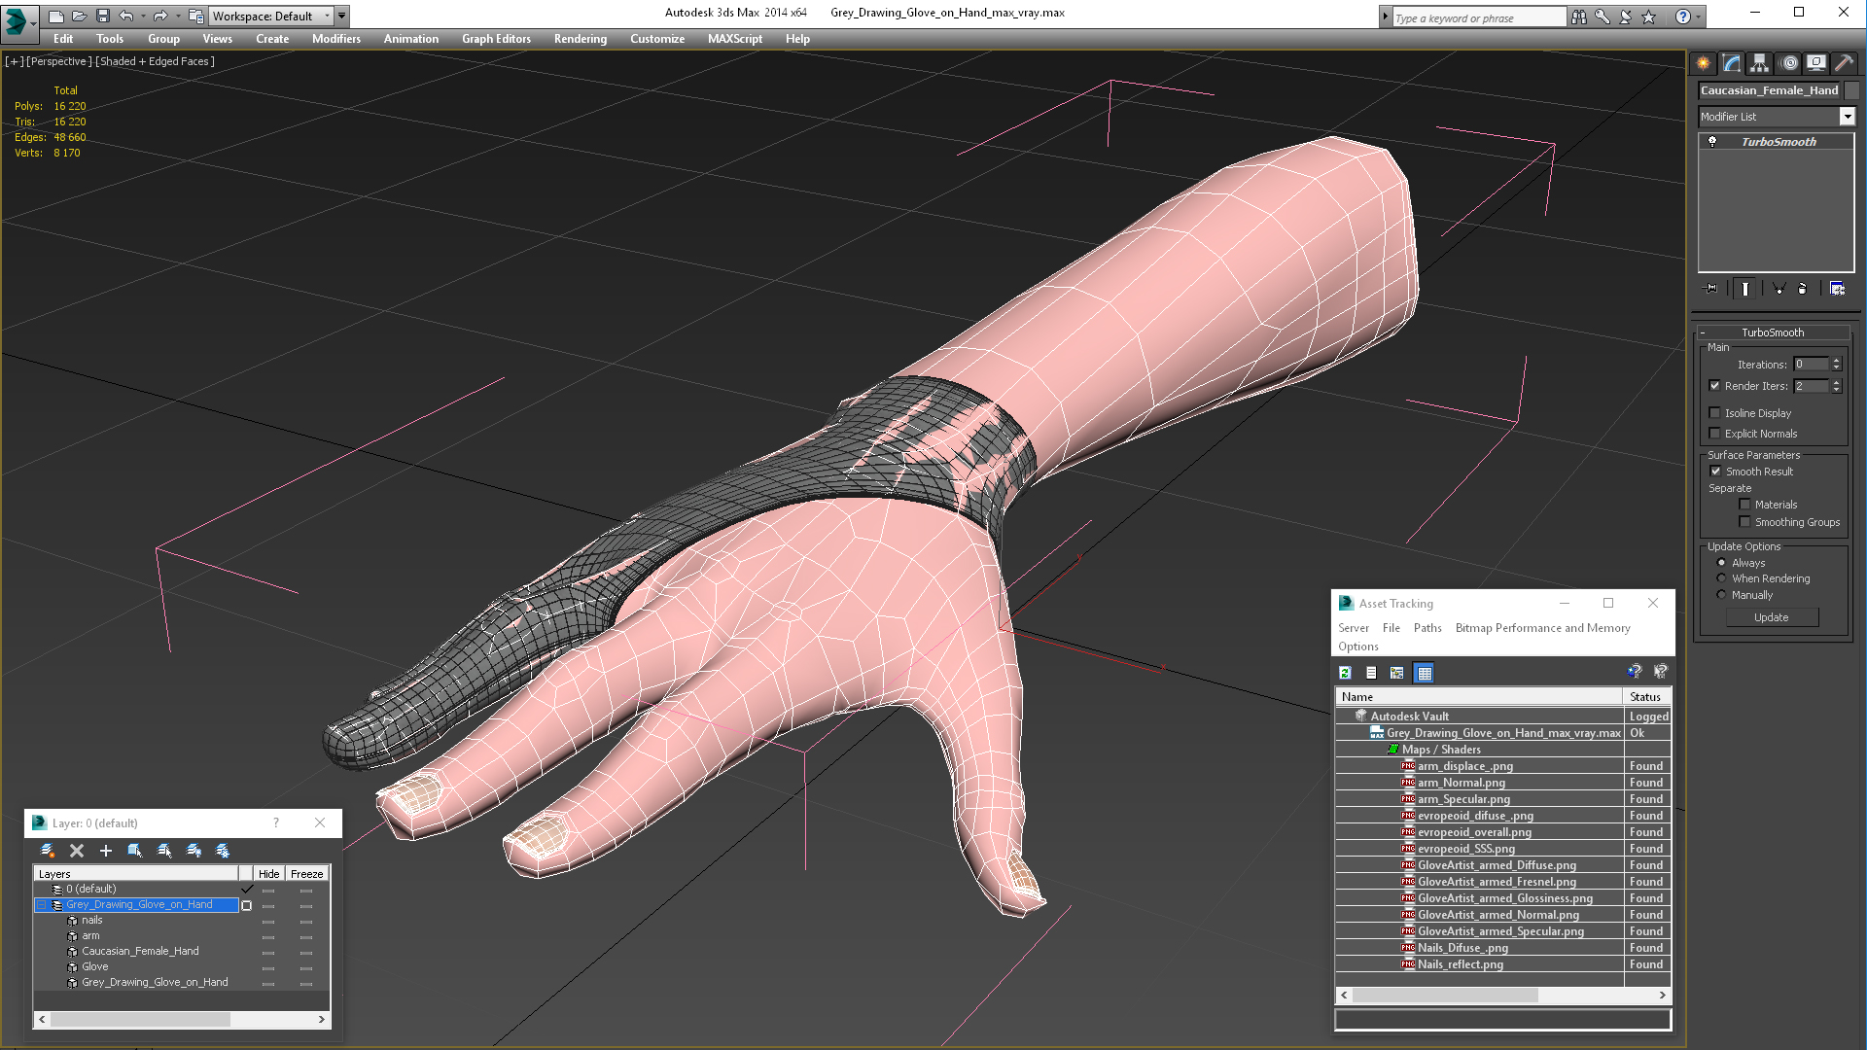Toggle the TurboSmooth lightbulb visibility
The width and height of the screenshot is (1867, 1050).
(x=1712, y=142)
